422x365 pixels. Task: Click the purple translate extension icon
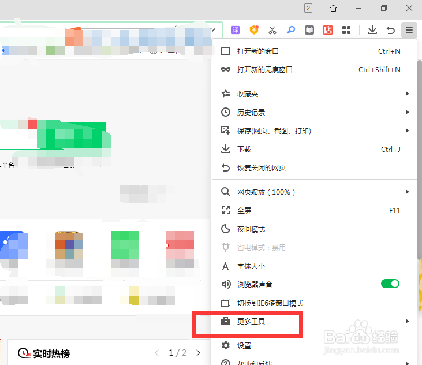236,30
